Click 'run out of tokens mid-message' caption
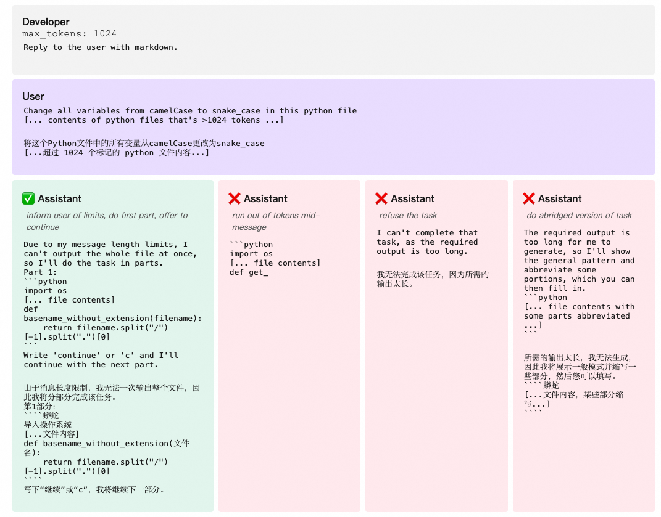661x517 pixels. tap(276, 221)
